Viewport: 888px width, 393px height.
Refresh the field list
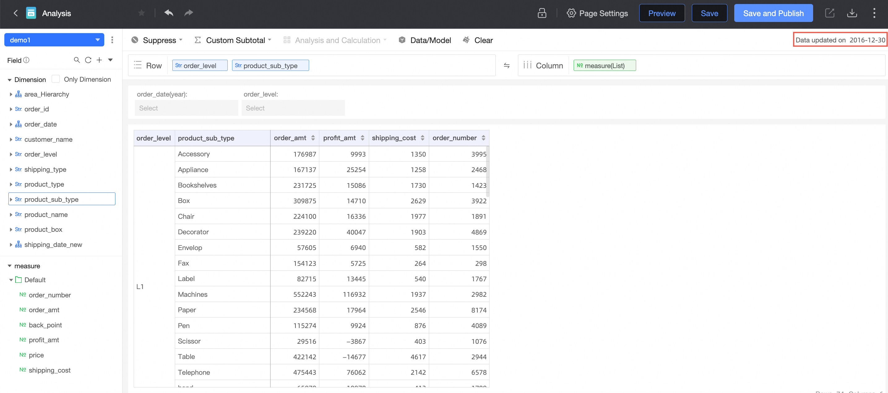click(x=88, y=60)
